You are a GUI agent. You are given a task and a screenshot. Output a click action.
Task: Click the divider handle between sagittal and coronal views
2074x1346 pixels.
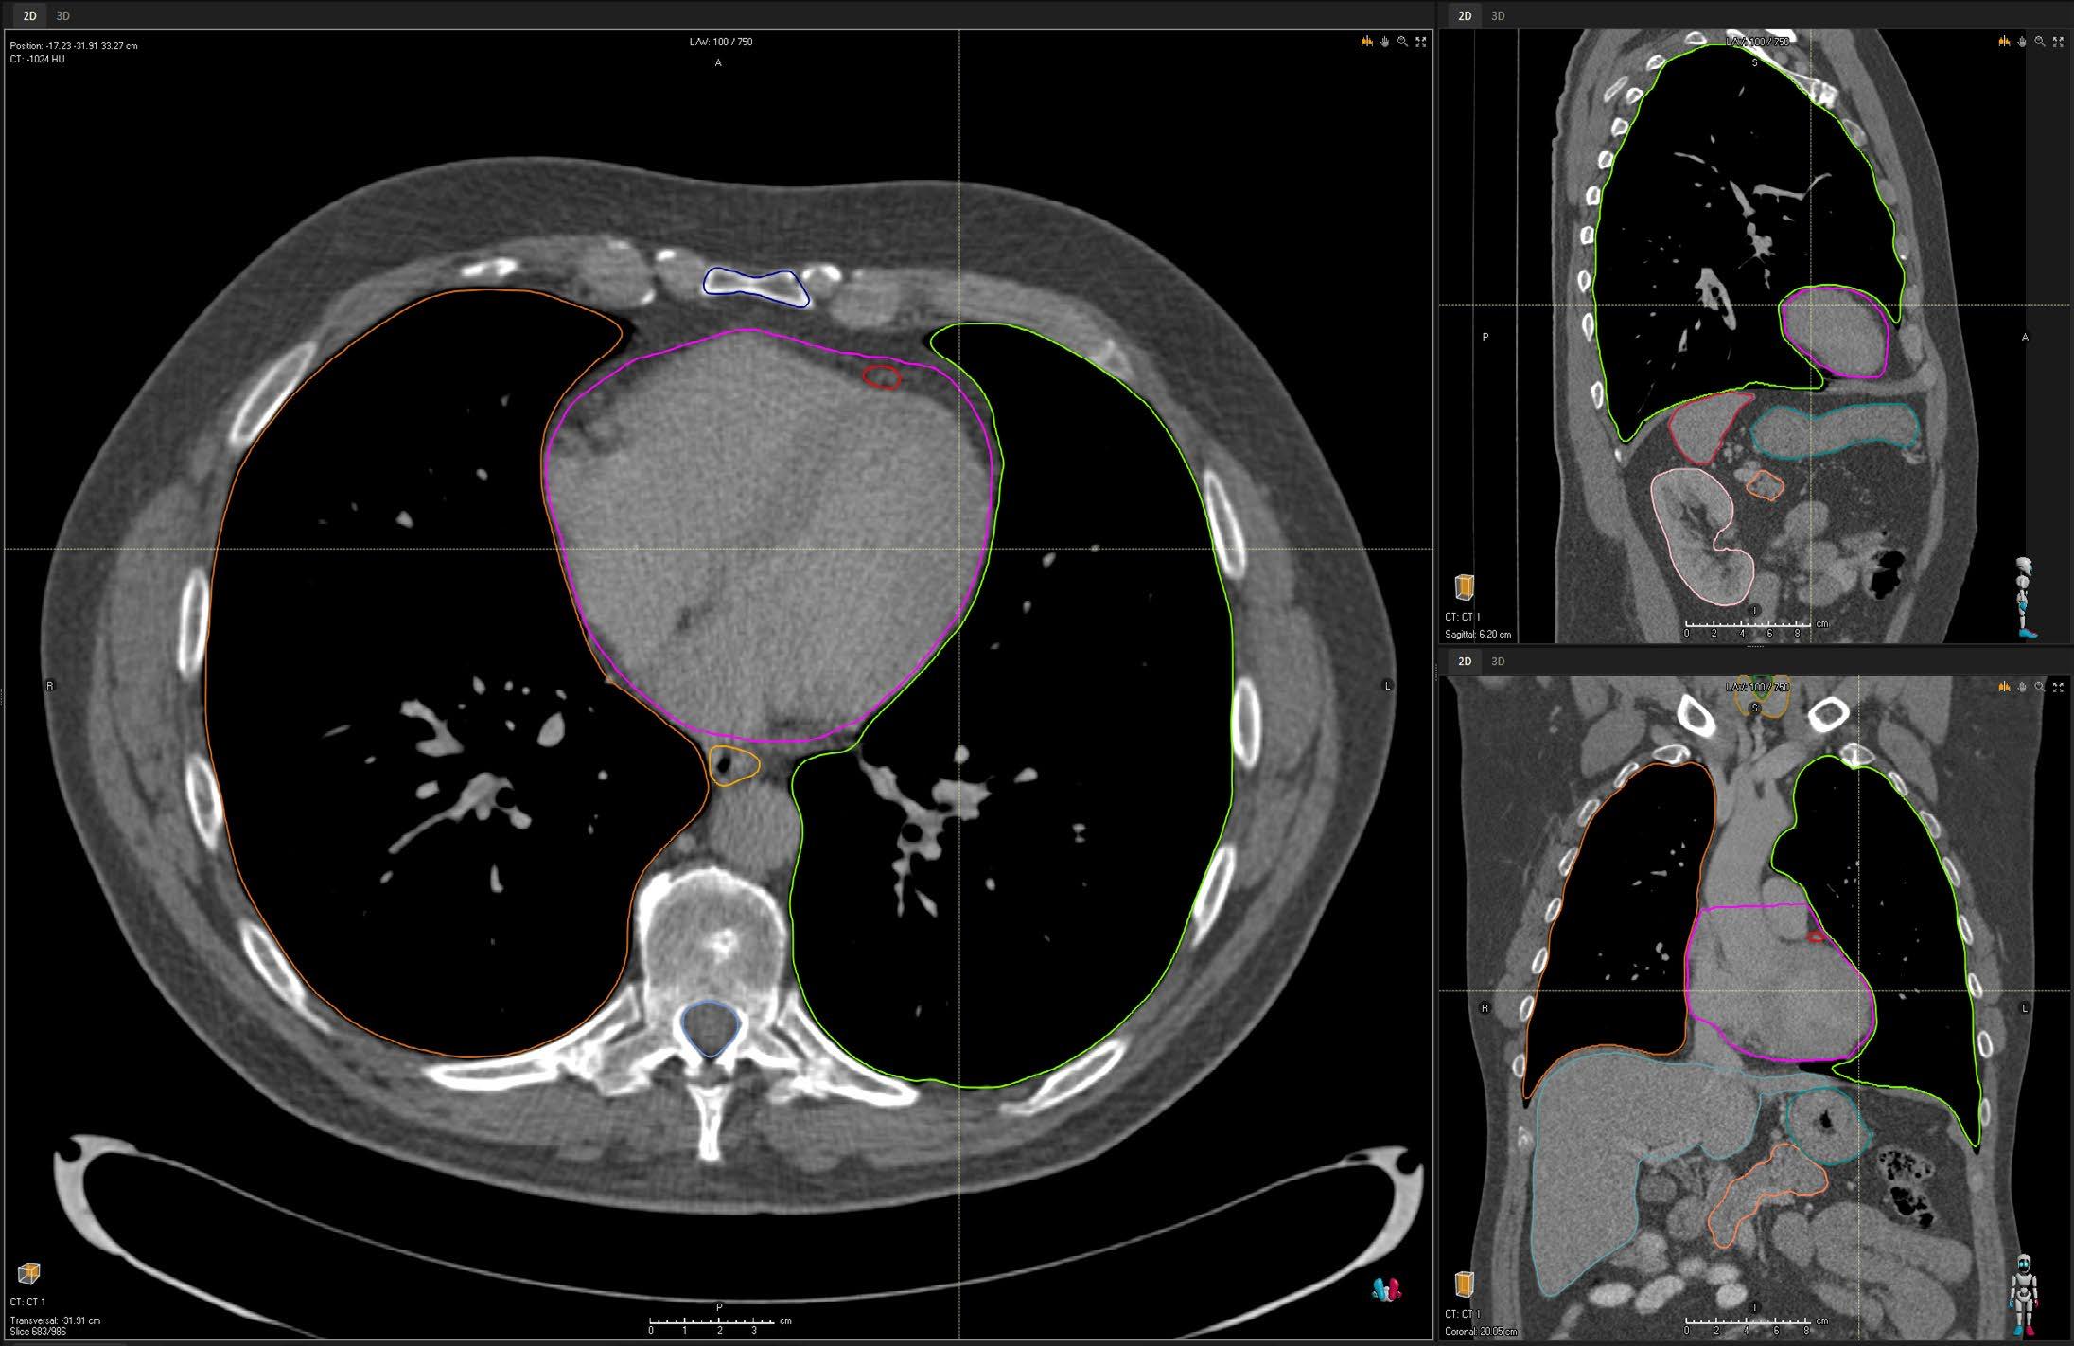tap(1754, 647)
